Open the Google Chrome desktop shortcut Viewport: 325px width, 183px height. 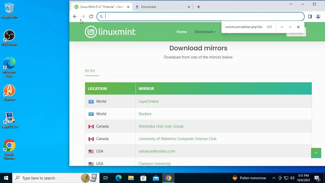9,149
